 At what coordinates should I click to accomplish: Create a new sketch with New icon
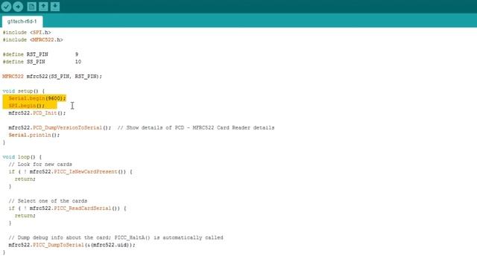(31, 7)
